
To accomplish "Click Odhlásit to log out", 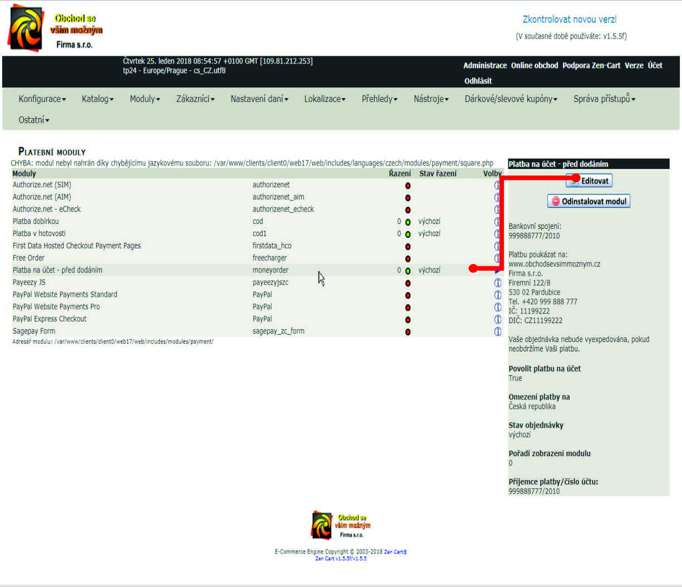I will pyautogui.click(x=478, y=81).
